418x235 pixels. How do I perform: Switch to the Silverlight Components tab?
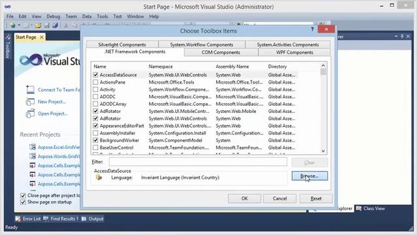point(122,44)
